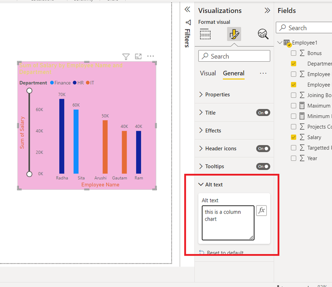Open focus mode icon on chart
Image resolution: width=332 pixels, height=287 pixels.
(138, 57)
